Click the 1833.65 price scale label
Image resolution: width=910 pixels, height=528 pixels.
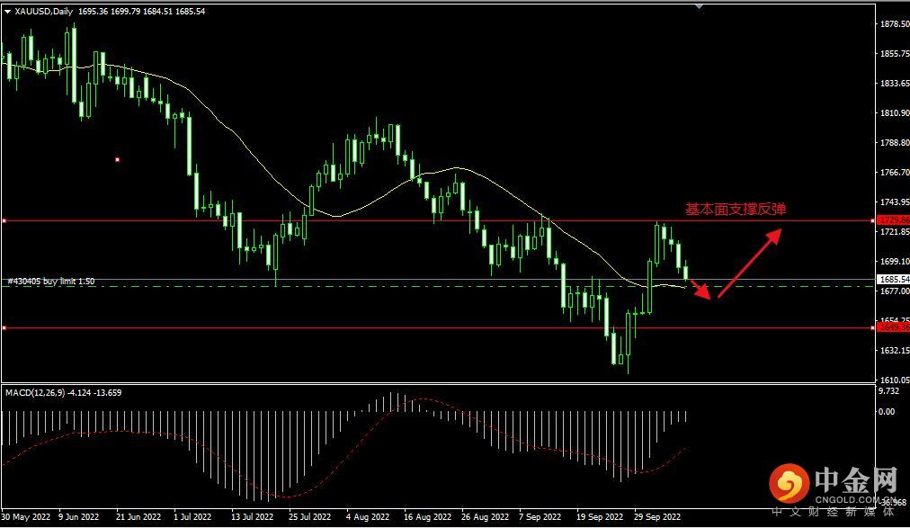click(x=895, y=84)
